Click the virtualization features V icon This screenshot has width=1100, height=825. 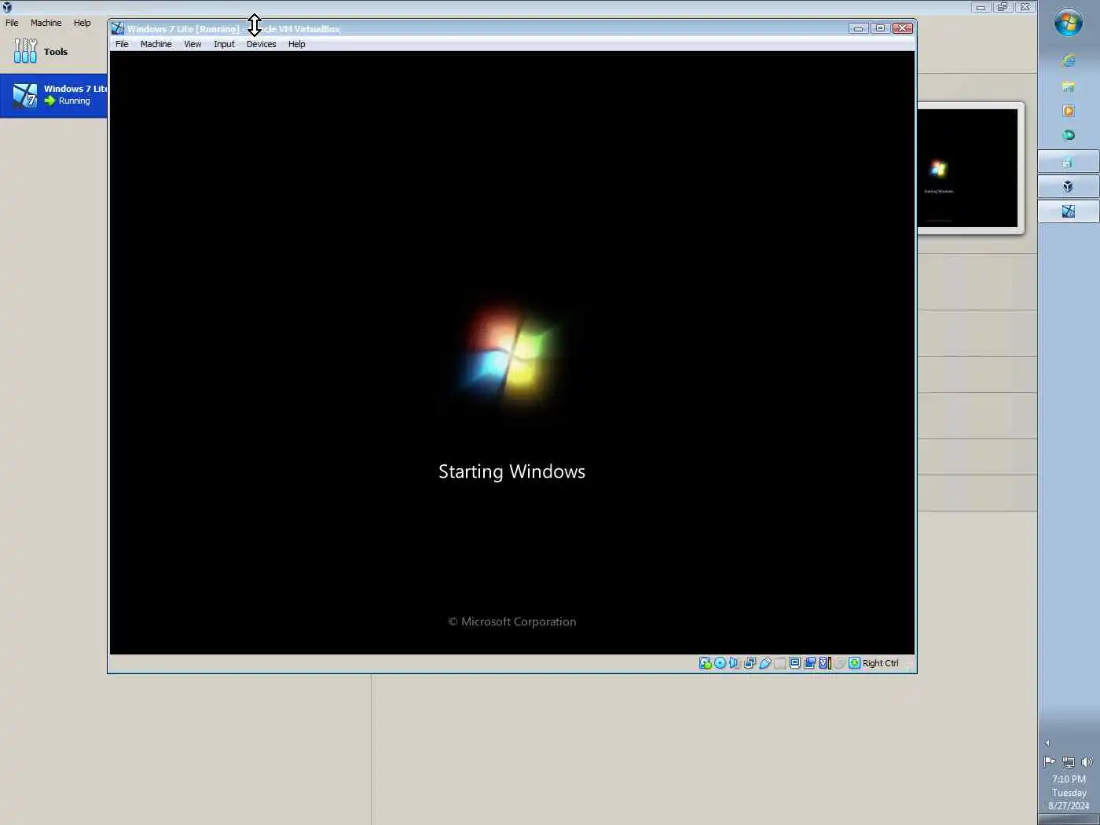823,663
